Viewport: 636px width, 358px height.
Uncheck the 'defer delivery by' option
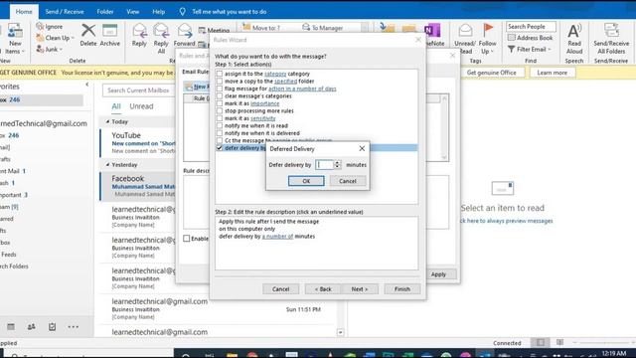pyautogui.click(x=220, y=148)
